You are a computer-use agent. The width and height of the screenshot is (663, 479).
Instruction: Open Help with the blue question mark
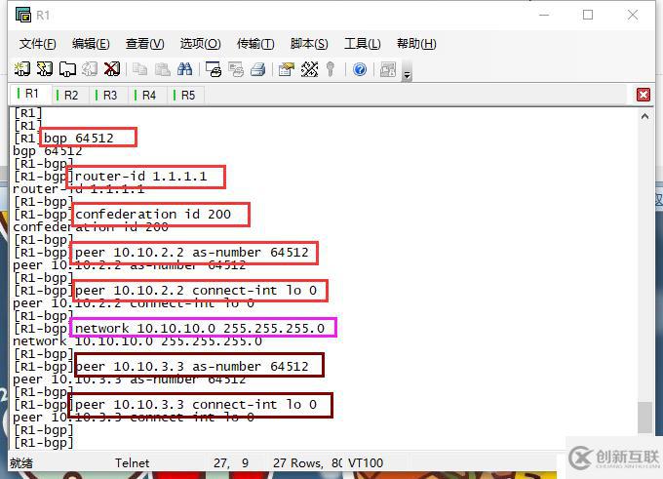tap(360, 69)
